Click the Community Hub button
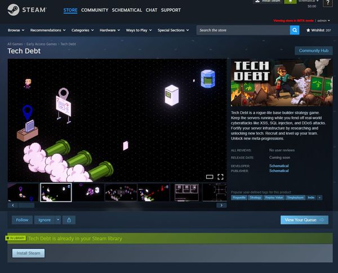Image resolution: width=338 pixels, height=273 pixels. point(314,51)
